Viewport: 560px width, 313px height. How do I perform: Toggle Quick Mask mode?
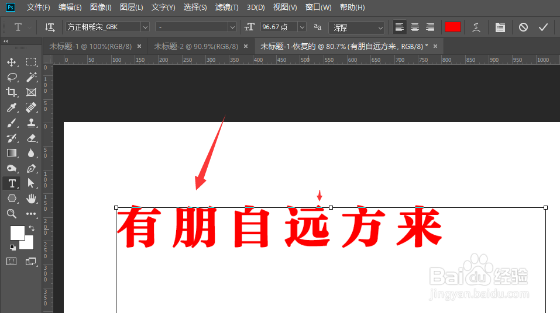click(x=12, y=261)
